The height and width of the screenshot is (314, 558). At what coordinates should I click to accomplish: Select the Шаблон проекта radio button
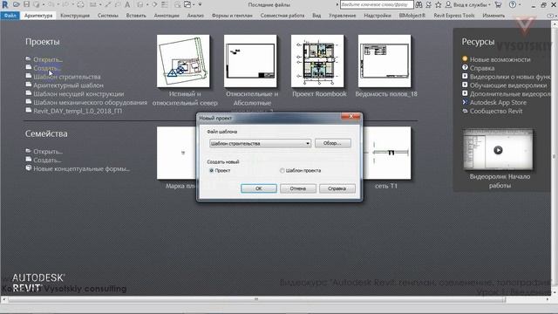(x=282, y=171)
